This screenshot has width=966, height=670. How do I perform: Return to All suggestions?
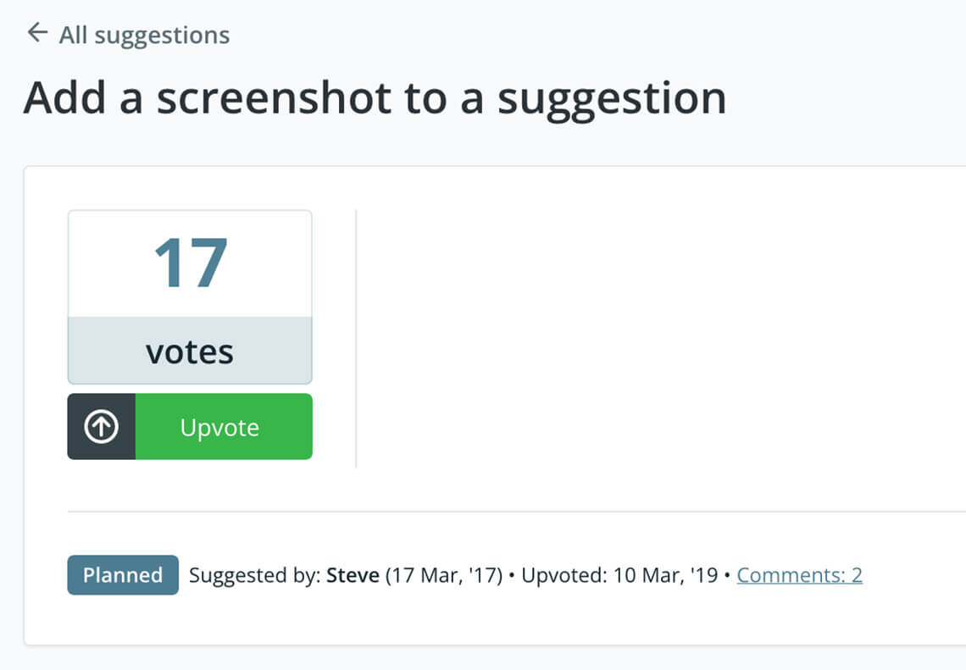tap(142, 35)
